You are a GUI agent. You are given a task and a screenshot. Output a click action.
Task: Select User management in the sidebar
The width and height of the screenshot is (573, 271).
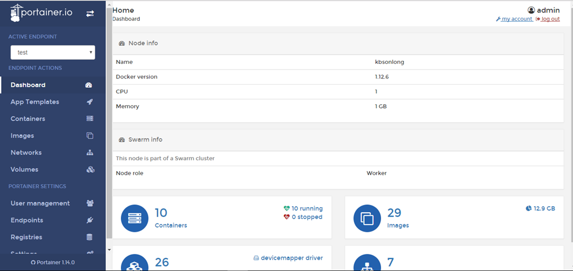[40, 203]
